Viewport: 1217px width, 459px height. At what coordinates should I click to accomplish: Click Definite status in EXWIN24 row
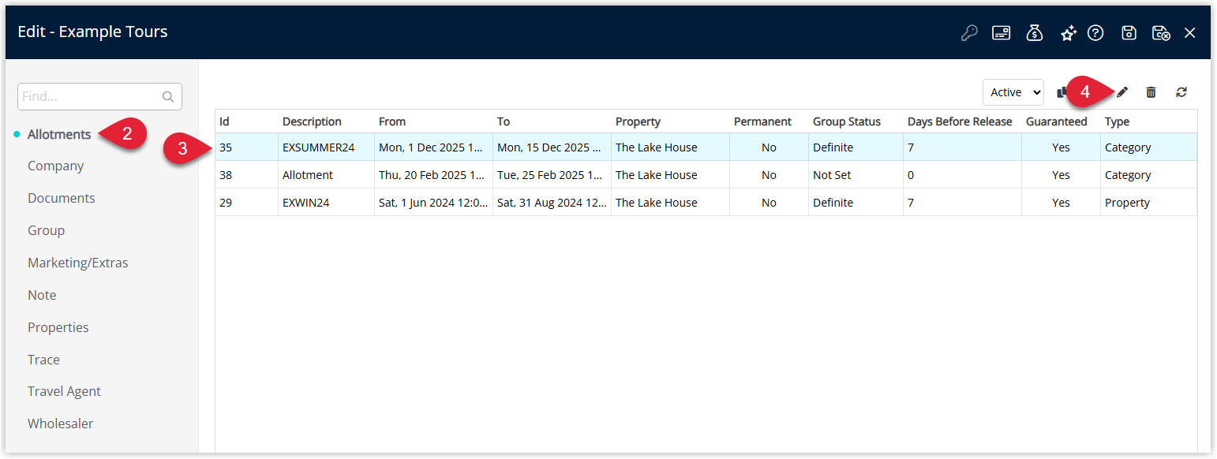click(x=856, y=203)
